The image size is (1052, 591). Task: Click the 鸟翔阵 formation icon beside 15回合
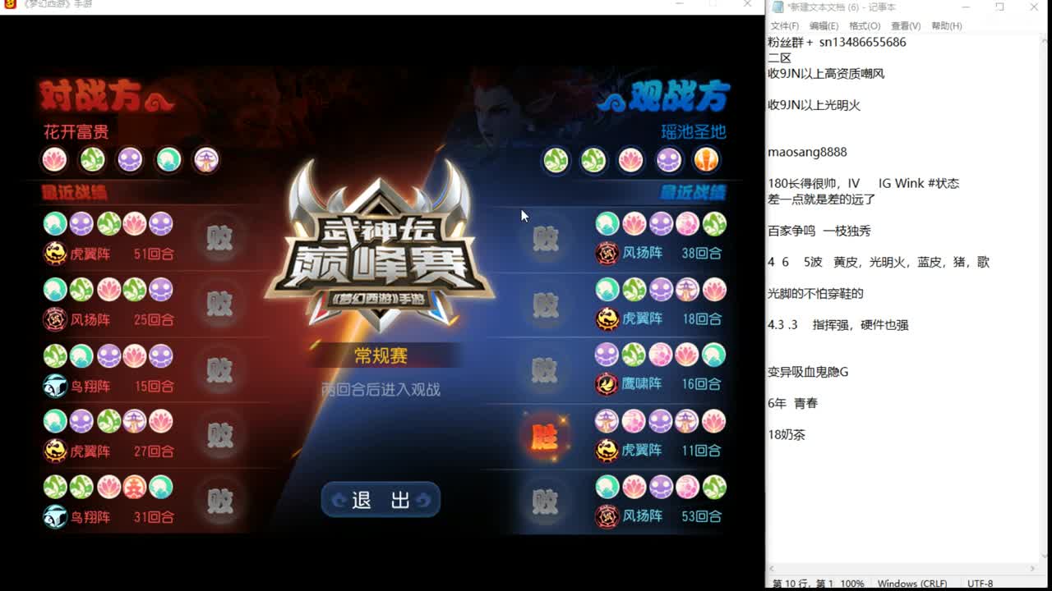55,385
